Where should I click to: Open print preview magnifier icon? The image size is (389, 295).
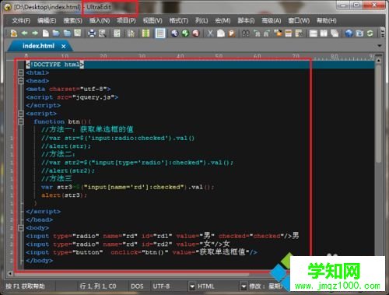point(102,33)
